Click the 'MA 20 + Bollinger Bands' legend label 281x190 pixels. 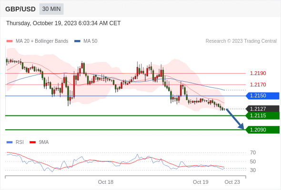[42, 41]
